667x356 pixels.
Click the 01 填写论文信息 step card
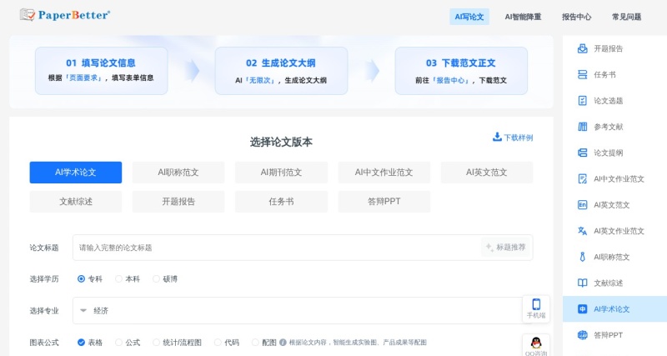101,71
